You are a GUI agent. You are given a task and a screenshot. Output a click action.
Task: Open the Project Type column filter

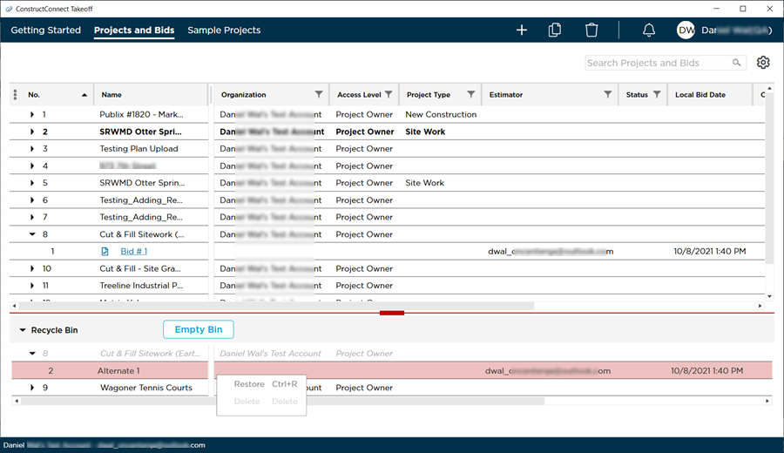coord(471,94)
